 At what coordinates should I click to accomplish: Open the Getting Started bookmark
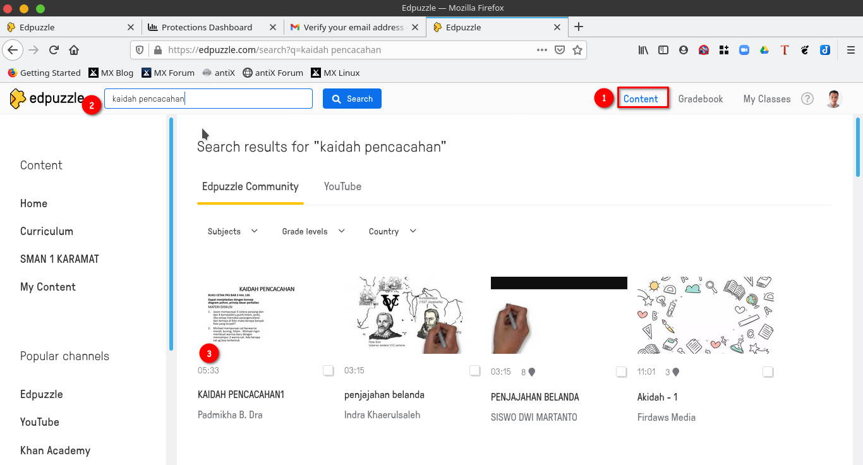[x=44, y=73]
